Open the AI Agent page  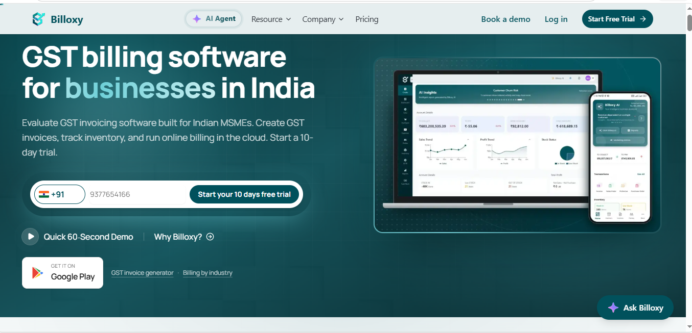click(214, 19)
